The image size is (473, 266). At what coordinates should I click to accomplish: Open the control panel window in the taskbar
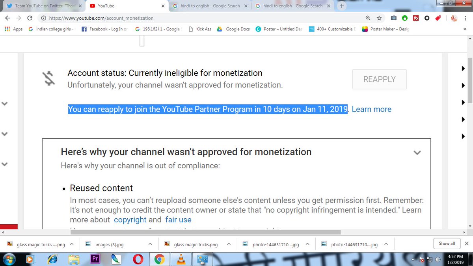(x=202, y=259)
